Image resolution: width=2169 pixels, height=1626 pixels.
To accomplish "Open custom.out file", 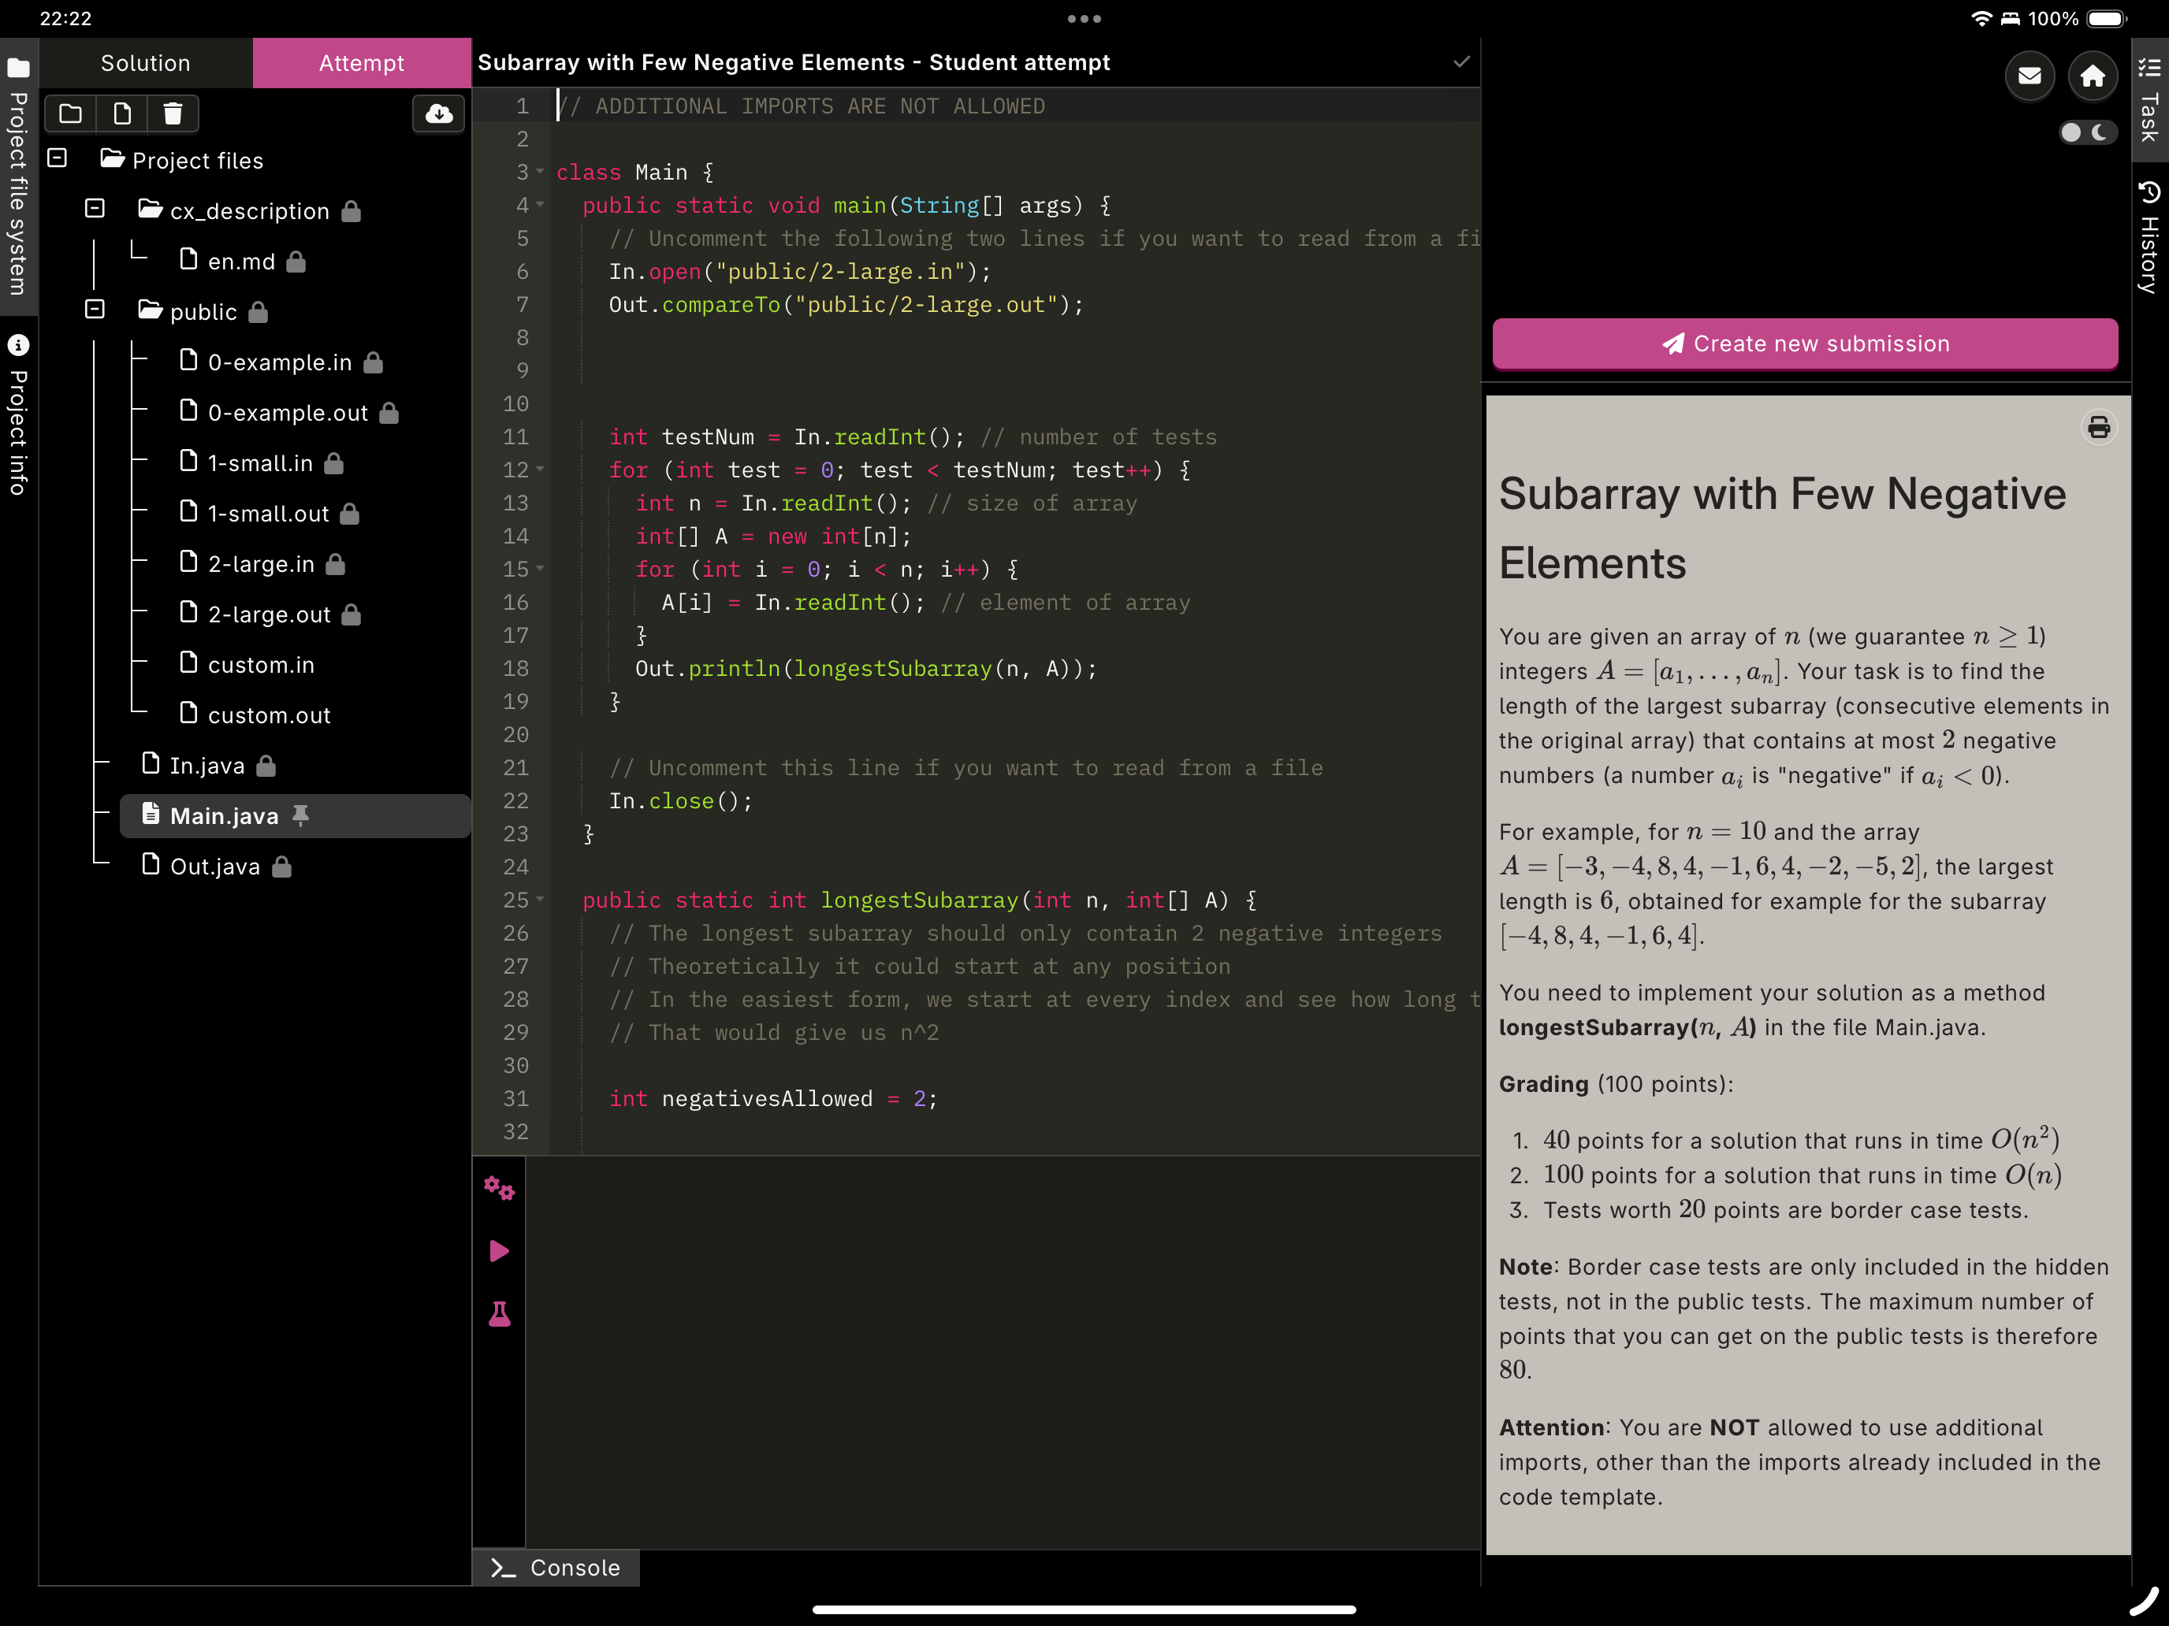I will pos(269,715).
